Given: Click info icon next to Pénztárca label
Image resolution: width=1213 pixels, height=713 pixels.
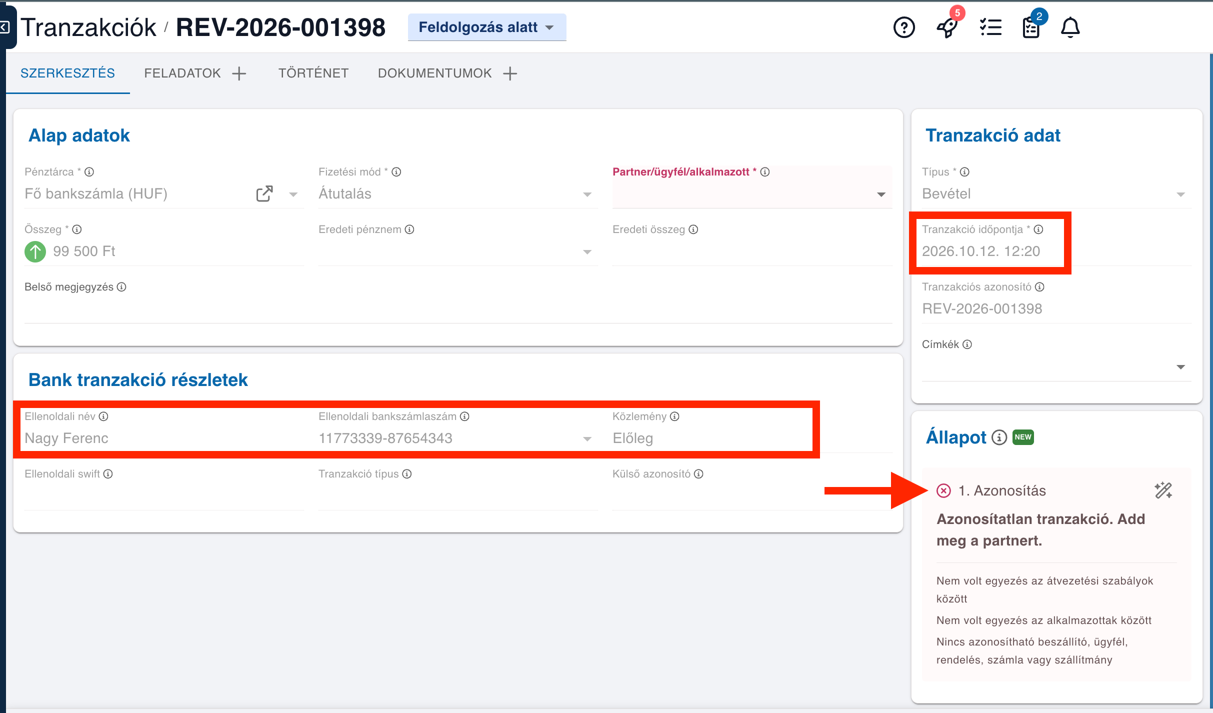Looking at the screenshot, I should click(x=89, y=172).
